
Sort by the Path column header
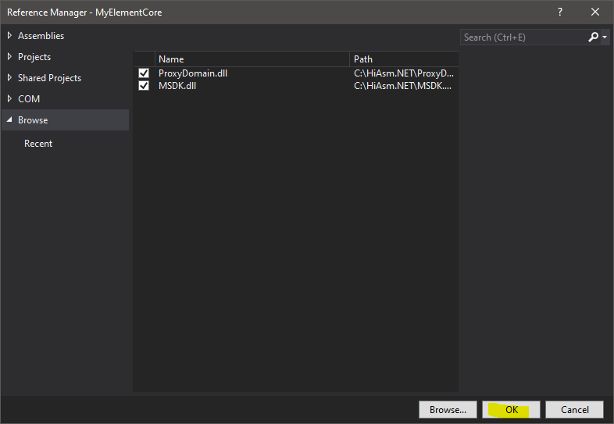click(x=402, y=59)
